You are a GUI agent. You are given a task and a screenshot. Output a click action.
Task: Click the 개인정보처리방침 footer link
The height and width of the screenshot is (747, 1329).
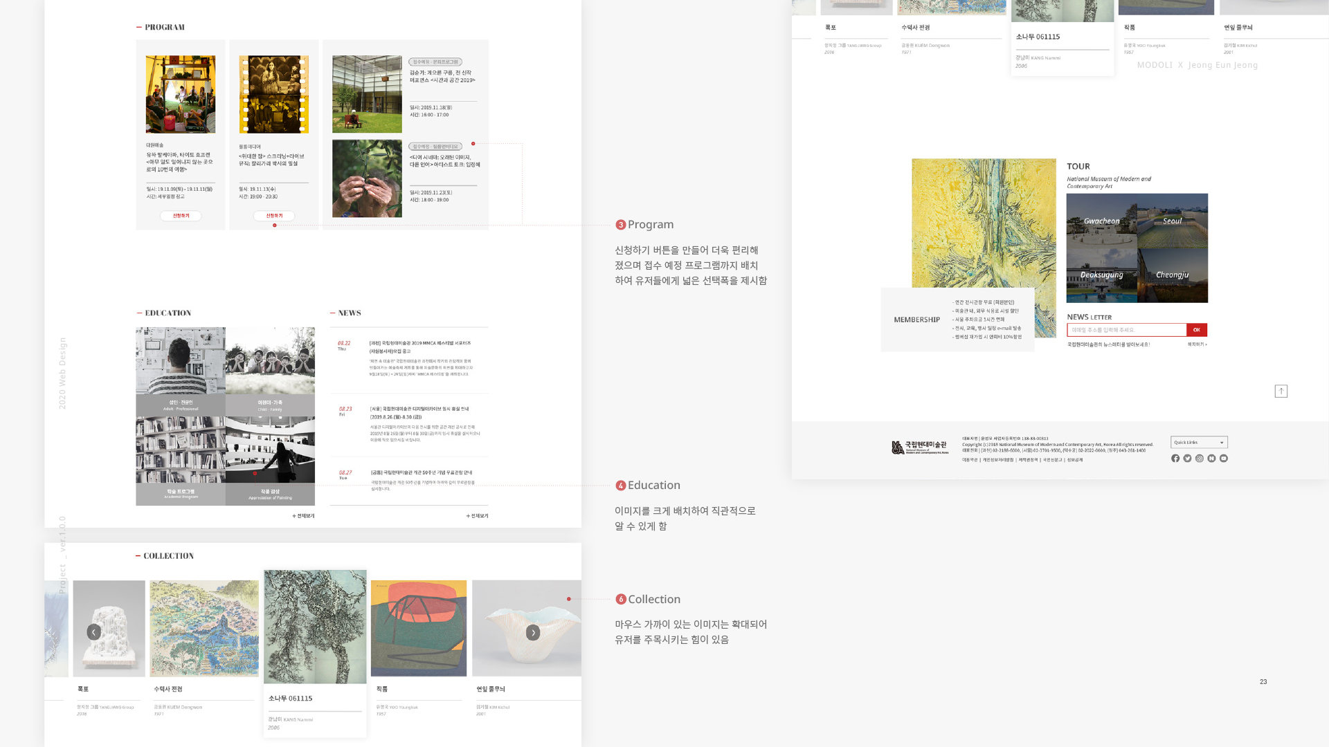[x=998, y=460]
